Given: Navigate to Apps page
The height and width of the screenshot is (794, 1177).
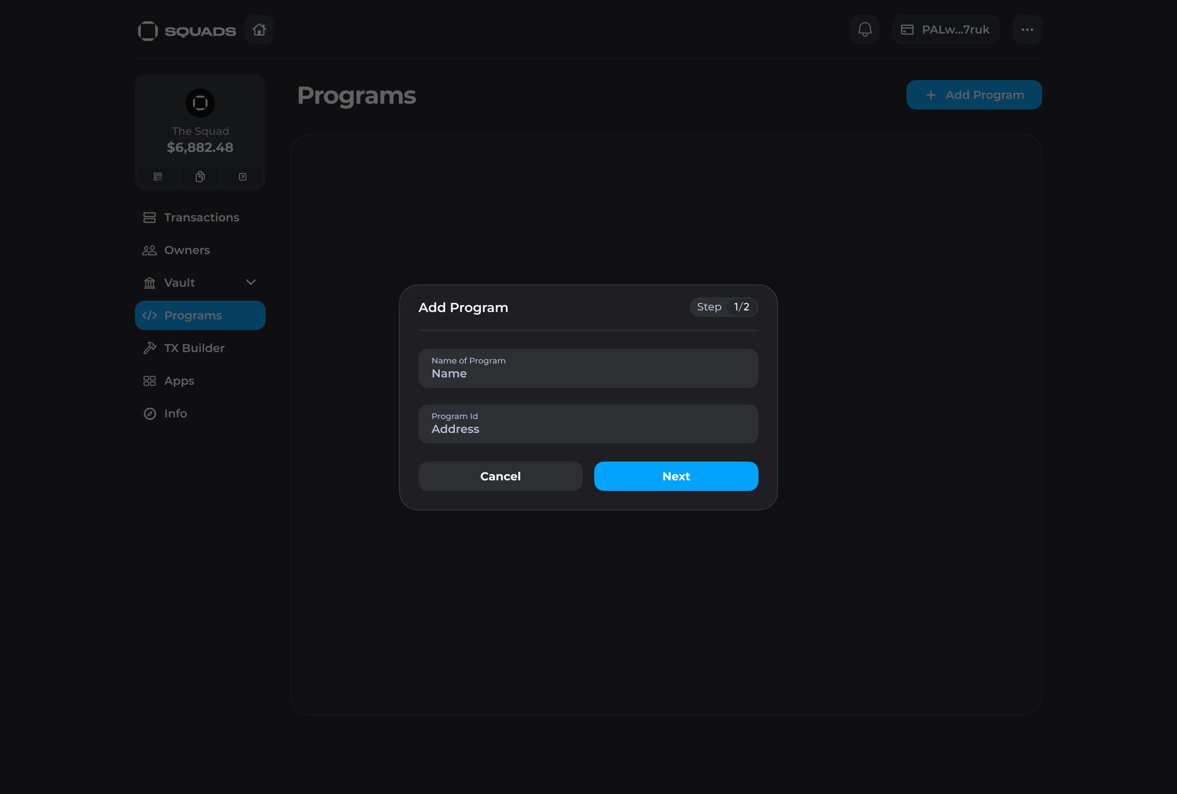Looking at the screenshot, I should tap(179, 381).
